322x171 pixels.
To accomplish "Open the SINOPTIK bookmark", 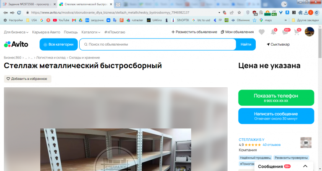I will 181,20.
